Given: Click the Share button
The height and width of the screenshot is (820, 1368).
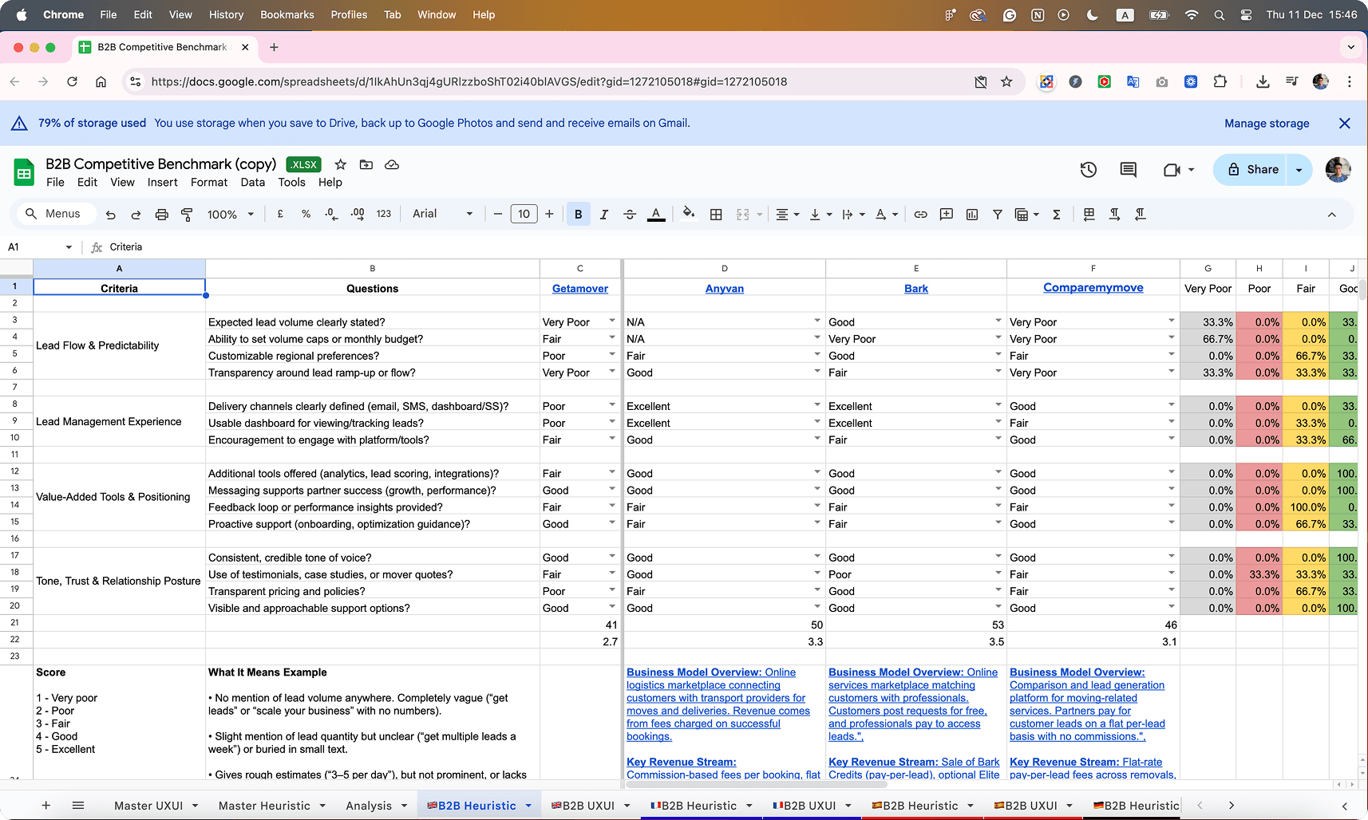Looking at the screenshot, I should point(1251,170).
